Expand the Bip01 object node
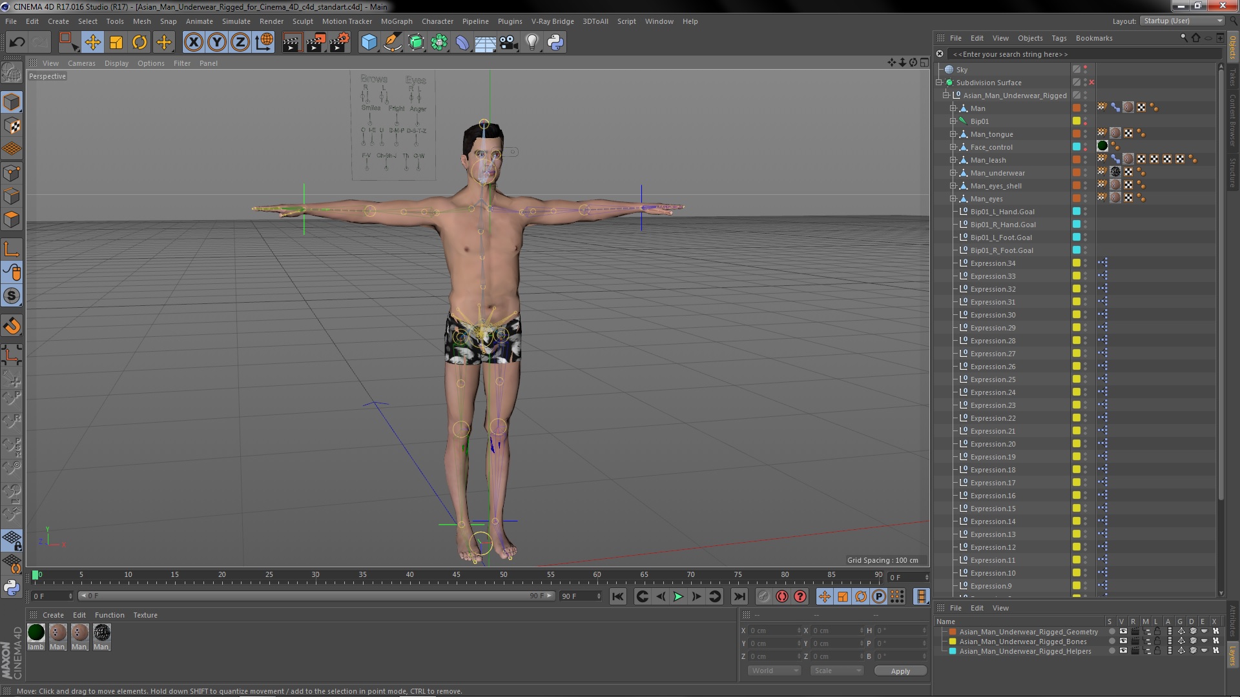The image size is (1240, 697). point(953,121)
